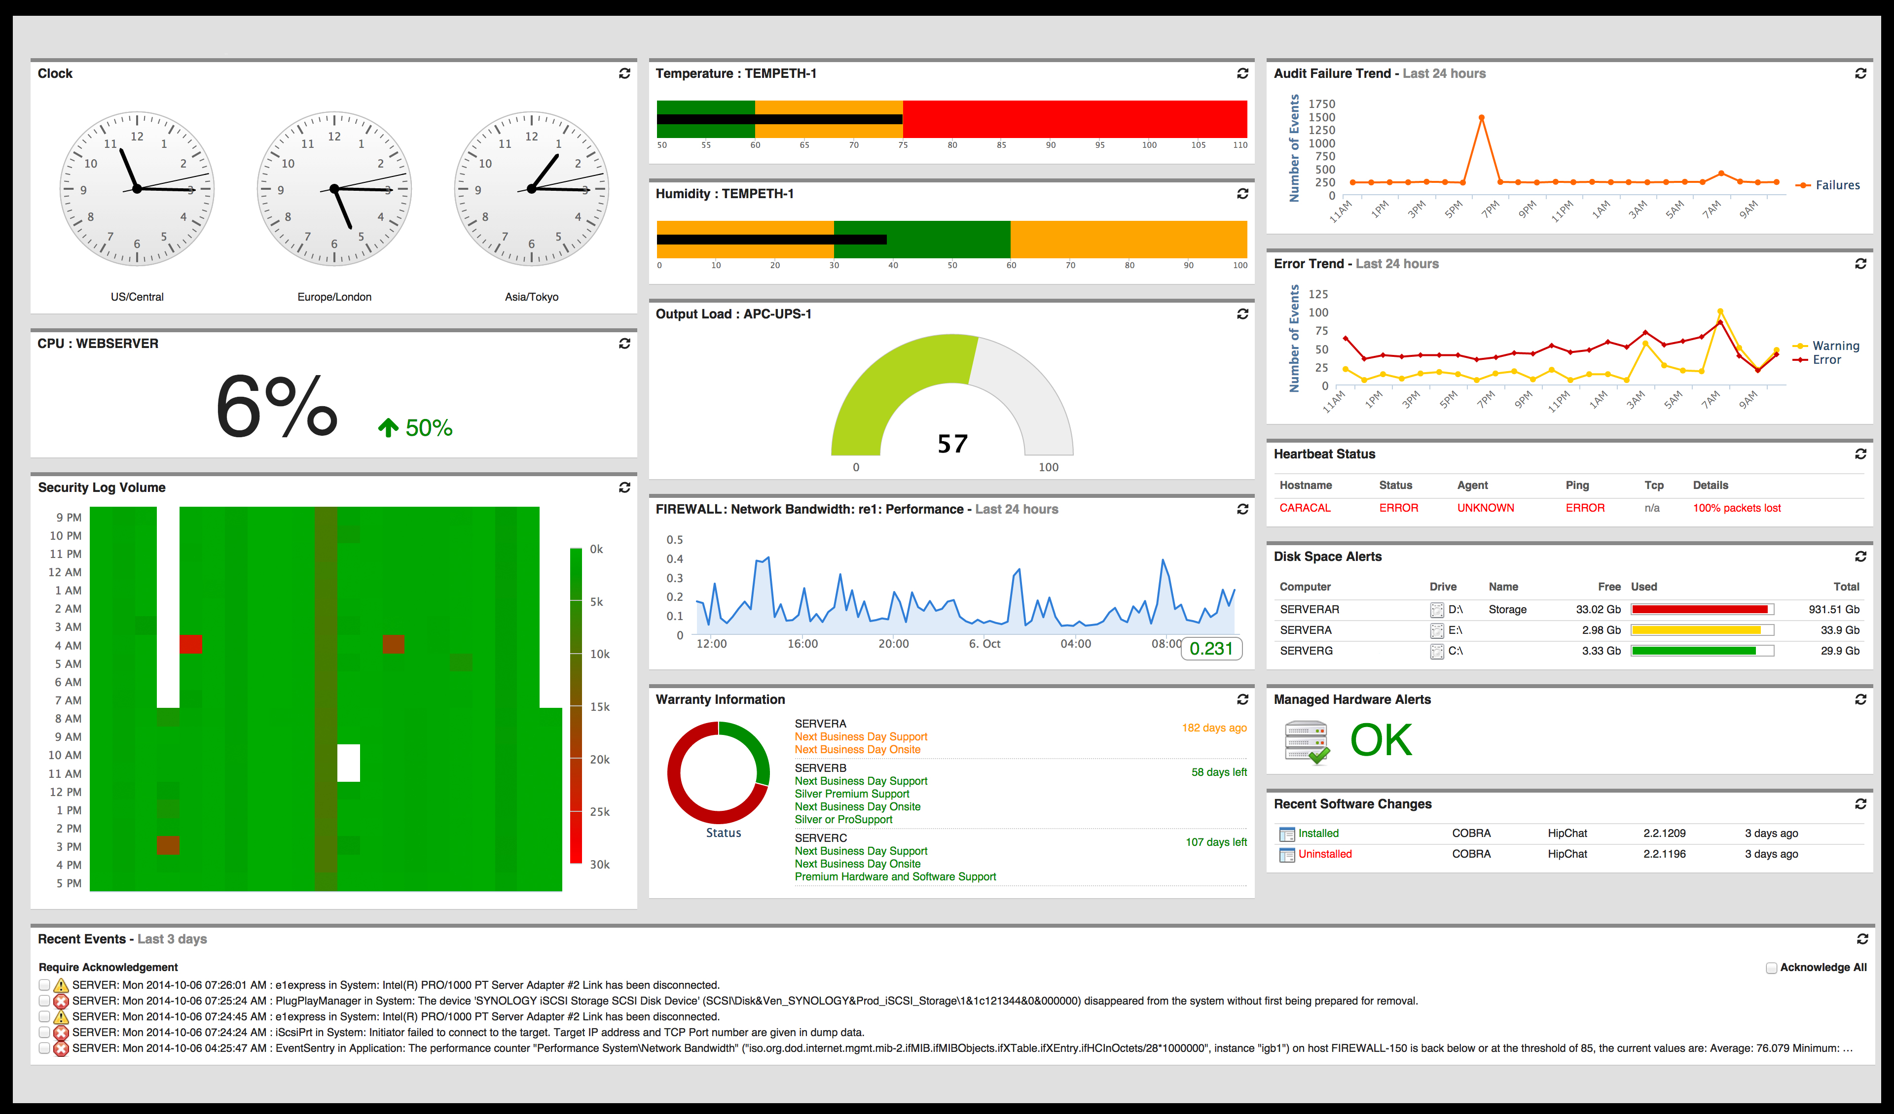Click the CARACAL hostname entry
Viewport: 1894px width, 1114px height.
(1305, 509)
